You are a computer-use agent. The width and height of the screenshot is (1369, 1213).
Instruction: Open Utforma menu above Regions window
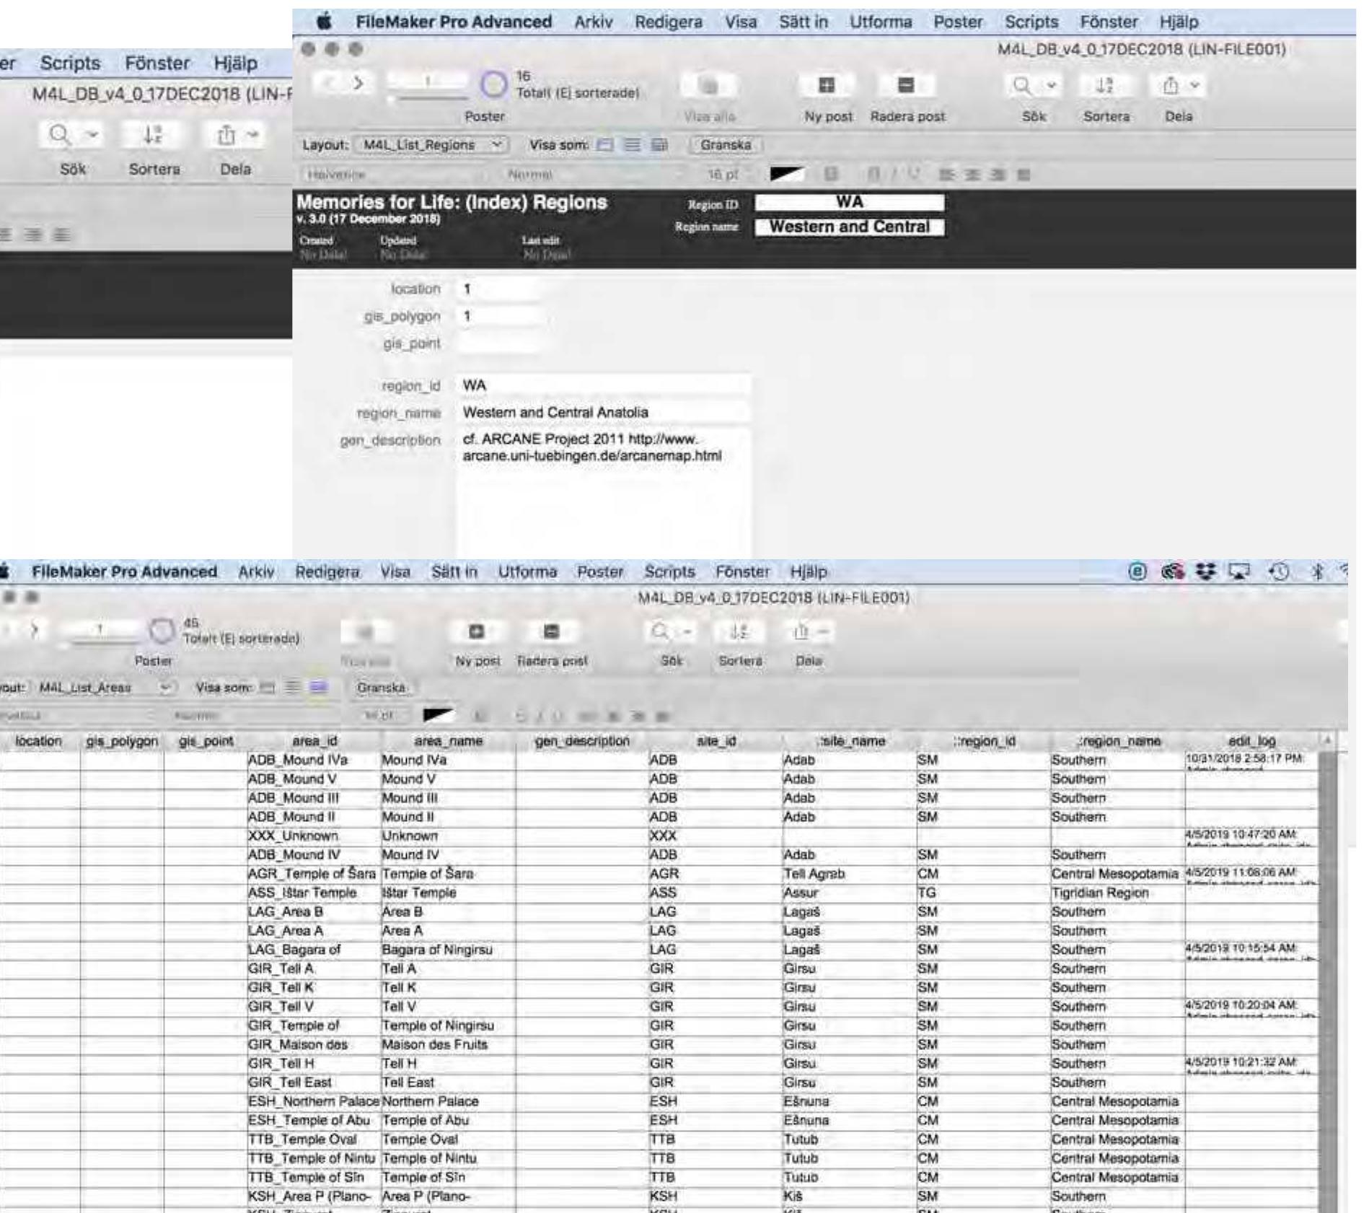(x=880, y=22)
